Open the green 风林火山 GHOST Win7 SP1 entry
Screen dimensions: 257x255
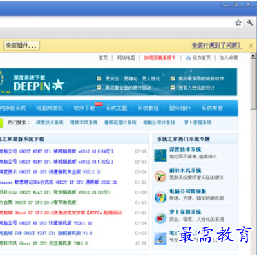click(55, 192)
